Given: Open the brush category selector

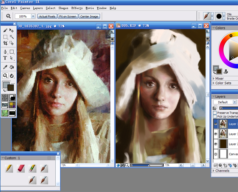Looking at the screenshot, I should click(208, 16).
